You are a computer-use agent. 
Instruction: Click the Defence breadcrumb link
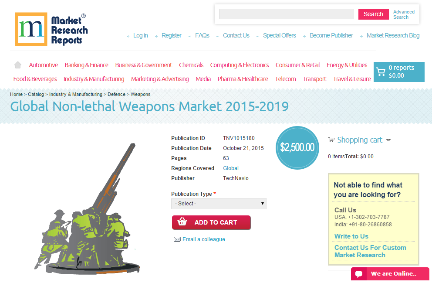116,94
